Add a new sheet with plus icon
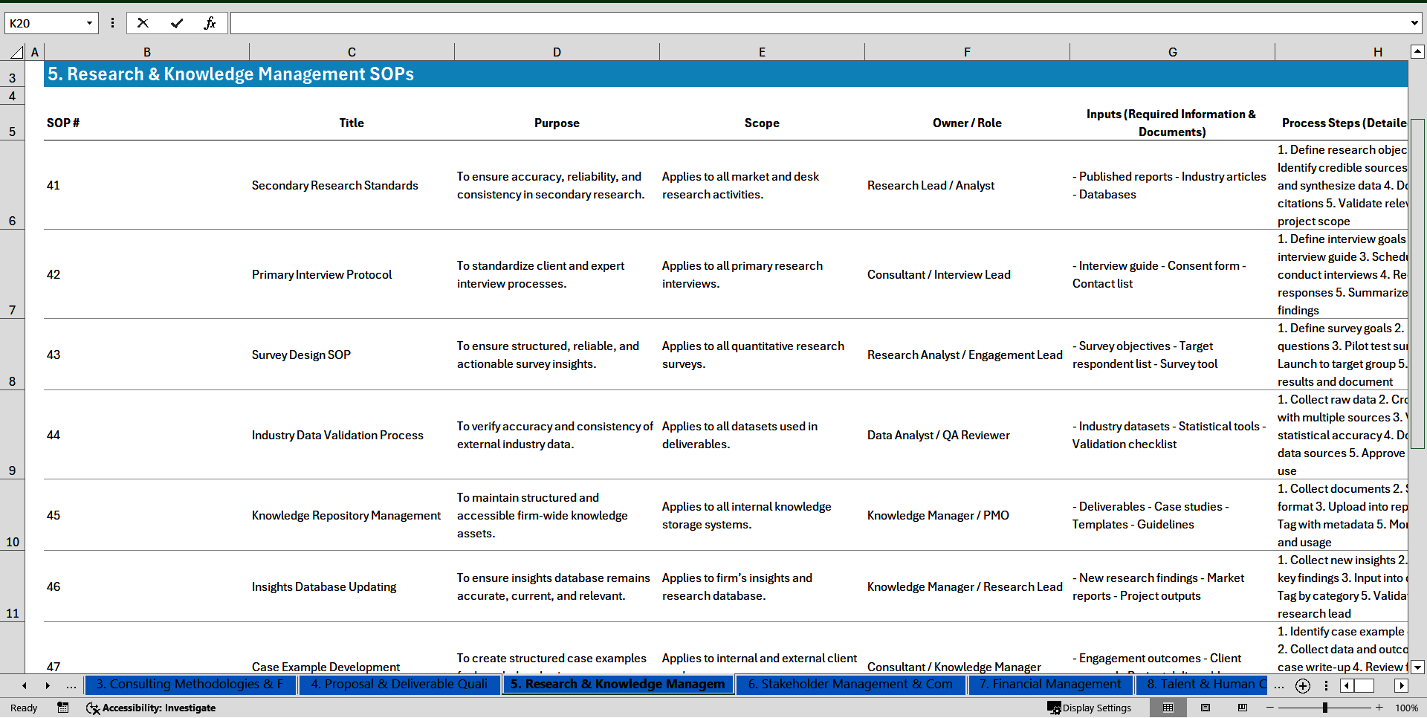 [x=1302, y=686]
